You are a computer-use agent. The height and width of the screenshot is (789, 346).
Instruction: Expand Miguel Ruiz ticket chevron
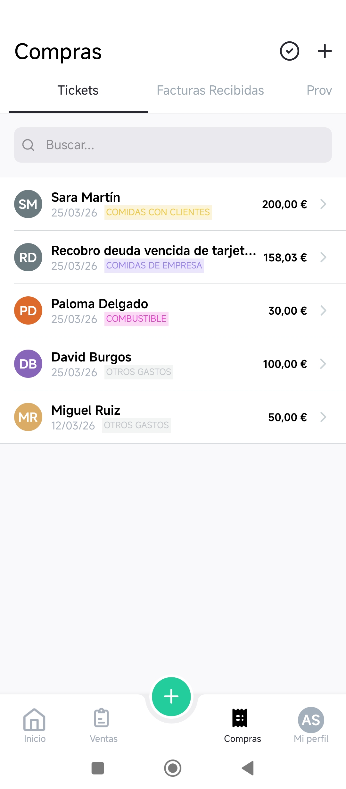323,417
